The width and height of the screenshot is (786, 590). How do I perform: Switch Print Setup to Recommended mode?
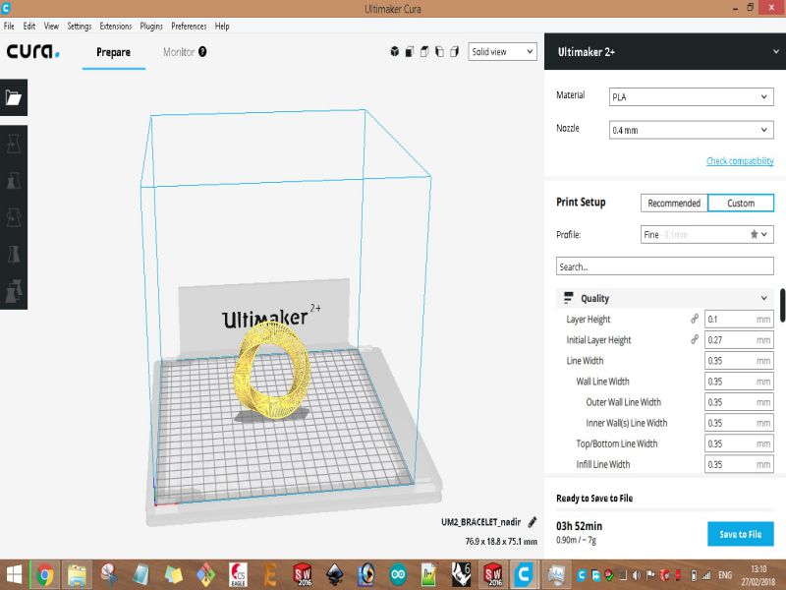pyautogui.click(x=674, y=204)
